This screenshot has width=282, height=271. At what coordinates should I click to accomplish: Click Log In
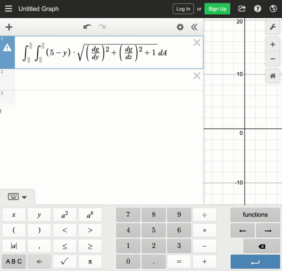(183, 9)
